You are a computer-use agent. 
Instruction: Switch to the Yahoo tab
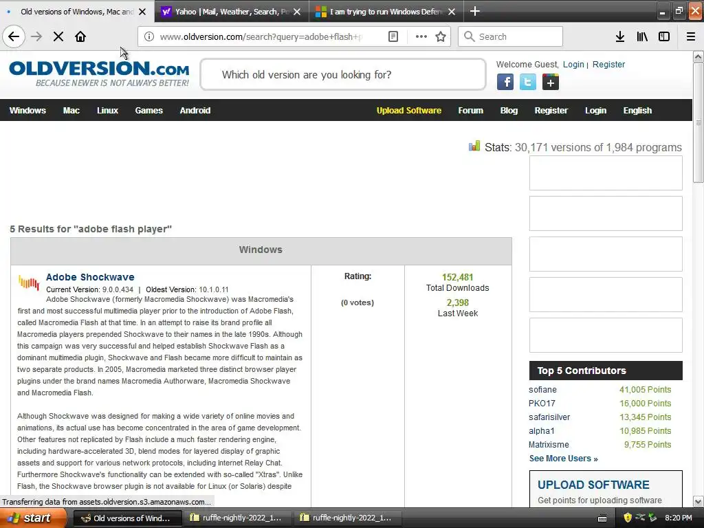(x=232, y=11)
